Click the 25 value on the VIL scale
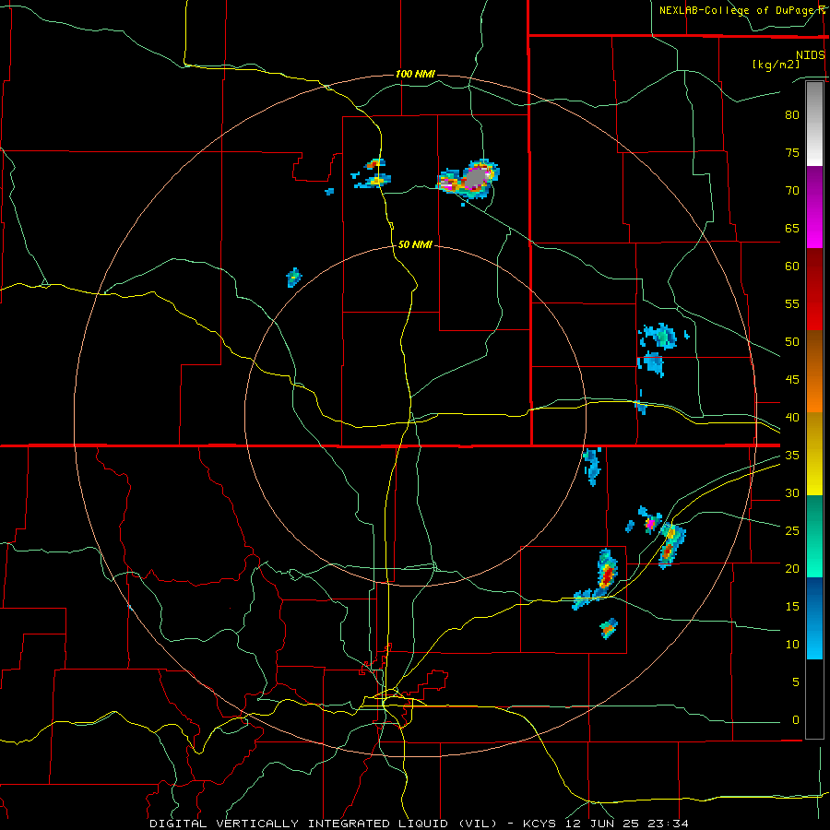This screenshot has width=830, height=830. tap(792, 531)
